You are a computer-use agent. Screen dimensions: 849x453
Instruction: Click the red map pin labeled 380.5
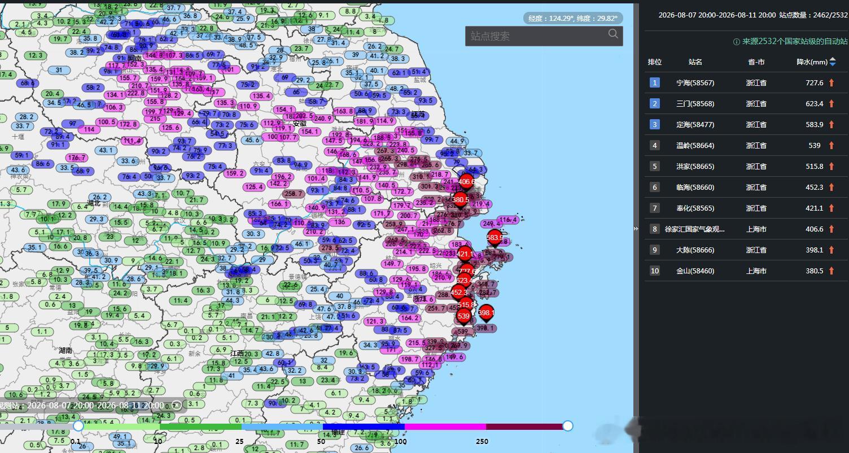(461, 201)
